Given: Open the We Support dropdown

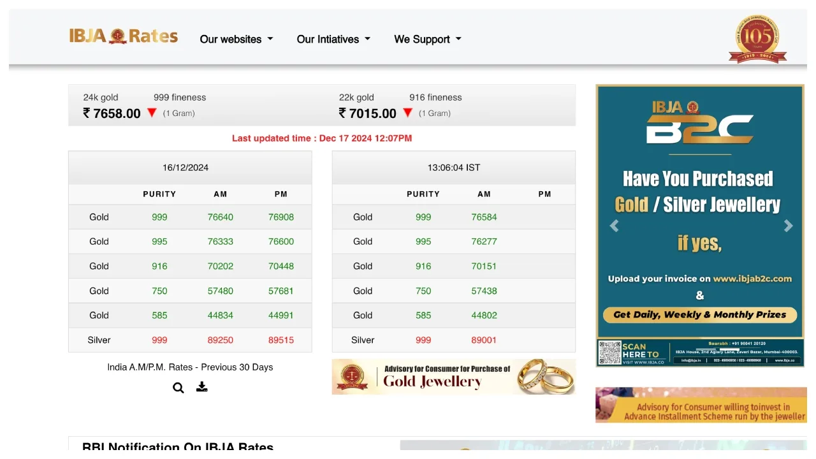Looking at the screenshot, I should click(x=428, y=39).
